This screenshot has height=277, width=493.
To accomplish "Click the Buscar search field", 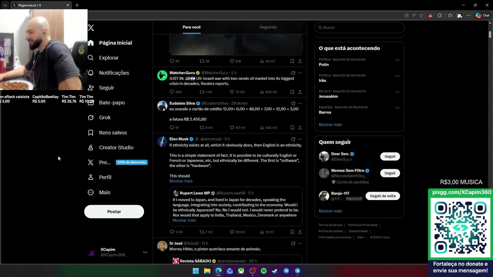I will coord(359,27).
